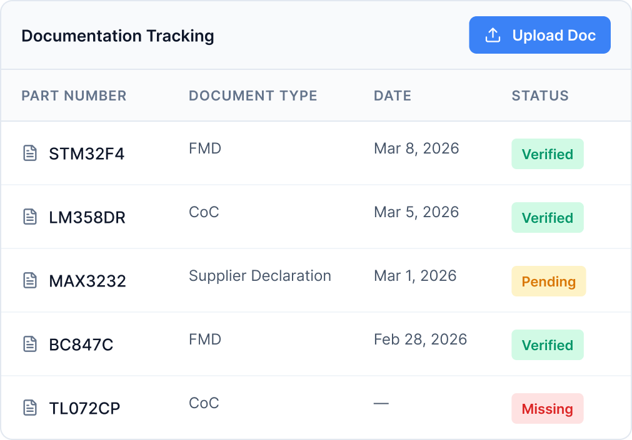This screenshot has width=632, height=440.
Task: Open the part number LM358DR
Action: (88, 217)
